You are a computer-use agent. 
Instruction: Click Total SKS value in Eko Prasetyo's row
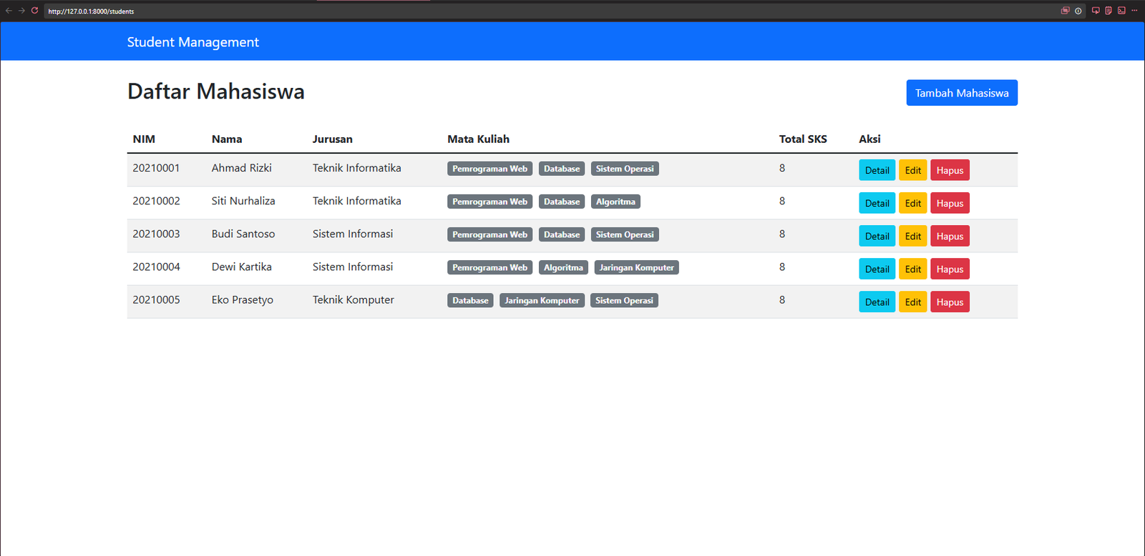click(x=782, y=299)
